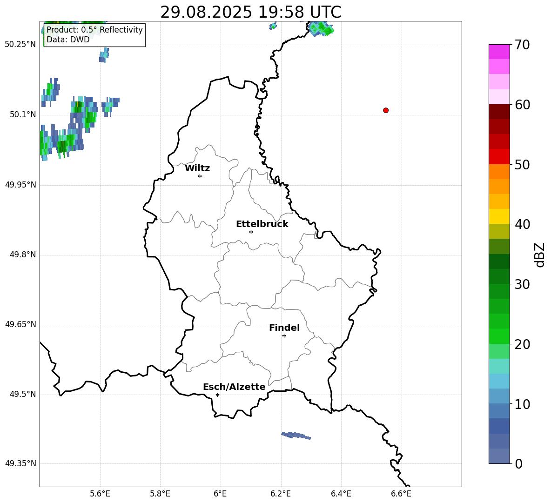Viewport: 551px width, 503px height.
Task: Click the 6.2°E longitude tick label
Action: click(x=281, y=493)
